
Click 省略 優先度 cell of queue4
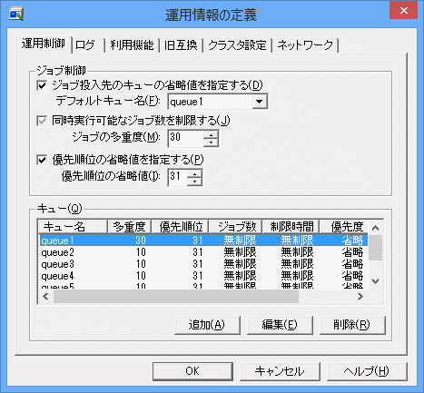pyautogui.click(x=352, y=276)
